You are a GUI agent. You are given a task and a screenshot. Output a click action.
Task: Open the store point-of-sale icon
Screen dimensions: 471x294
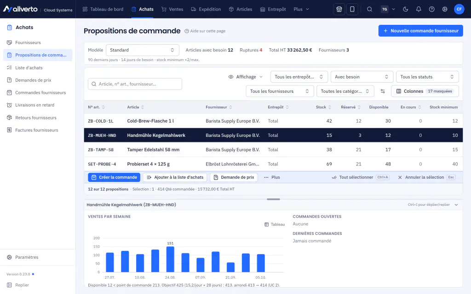pyautogui.click(x=339, y=9)
